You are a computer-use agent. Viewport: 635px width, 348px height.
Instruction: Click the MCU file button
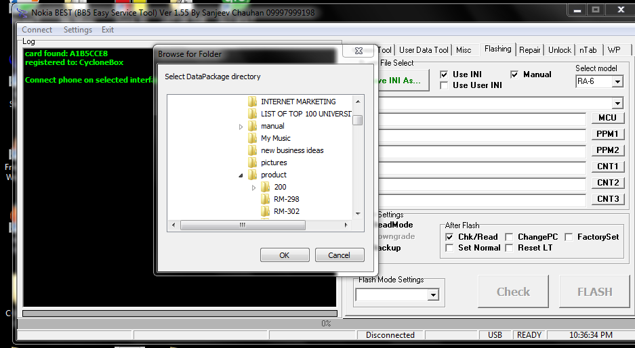(607, 118)
